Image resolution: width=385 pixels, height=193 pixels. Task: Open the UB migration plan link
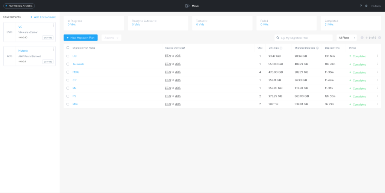[x=75, y=56]
